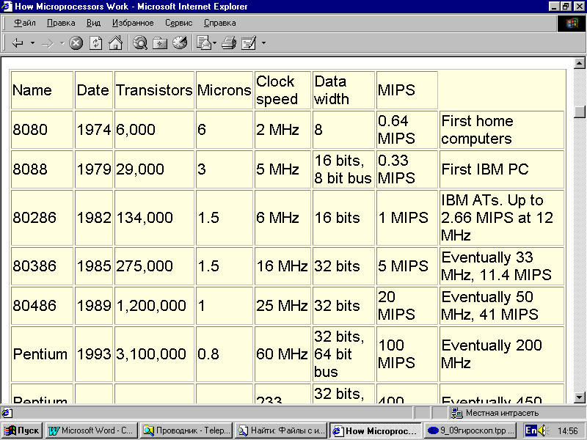Viewport: 587px width, 440px height.
Task: Print the page with the printer icon
Action: 229,43
